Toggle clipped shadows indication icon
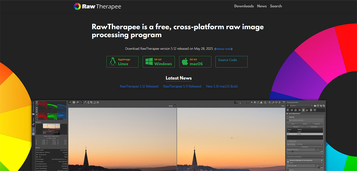 (258, 102)
